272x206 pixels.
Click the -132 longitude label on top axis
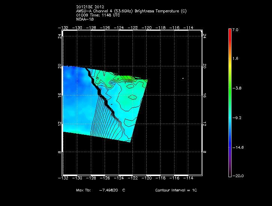click(63, 27)
